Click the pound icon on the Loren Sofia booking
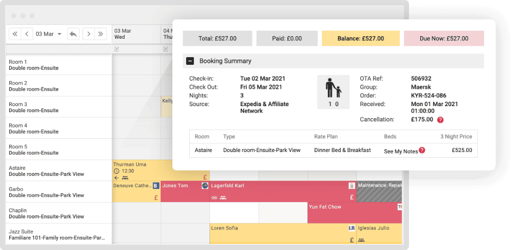The image size is (512, 250). 352,240
